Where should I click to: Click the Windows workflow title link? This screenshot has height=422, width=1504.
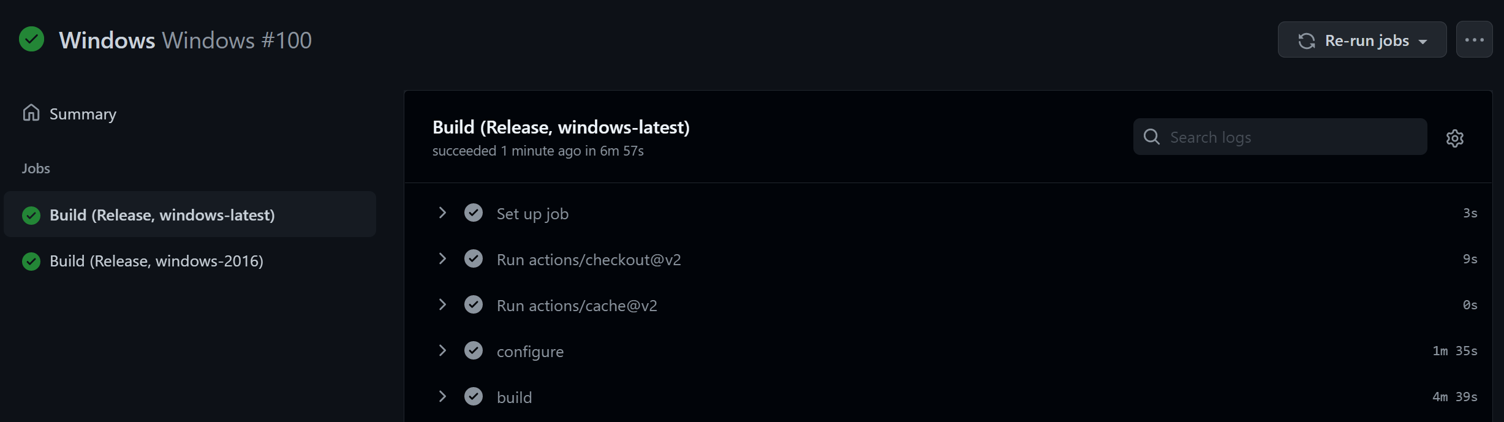tap(107, 40)
